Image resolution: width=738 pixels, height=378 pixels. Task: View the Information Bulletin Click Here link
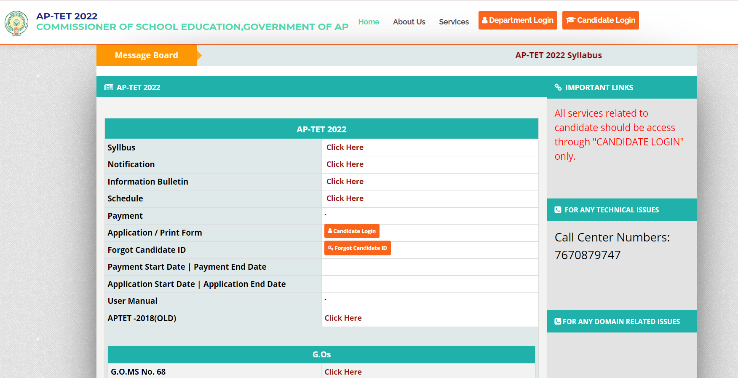345,182
